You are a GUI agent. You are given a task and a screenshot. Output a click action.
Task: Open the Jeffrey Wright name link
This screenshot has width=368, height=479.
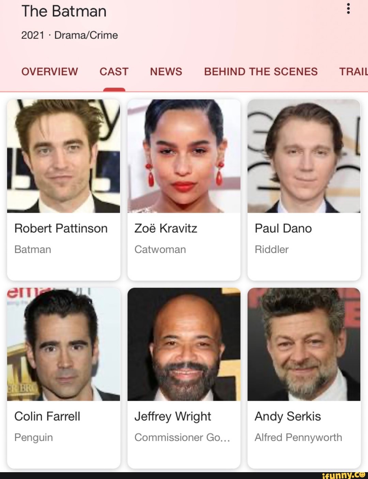point(173,417)
